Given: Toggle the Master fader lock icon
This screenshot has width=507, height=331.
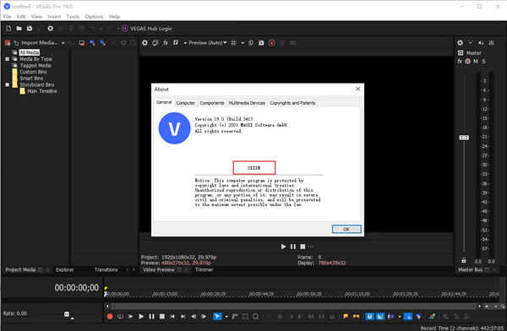Looking at the screenshot, I should point(464,261).
